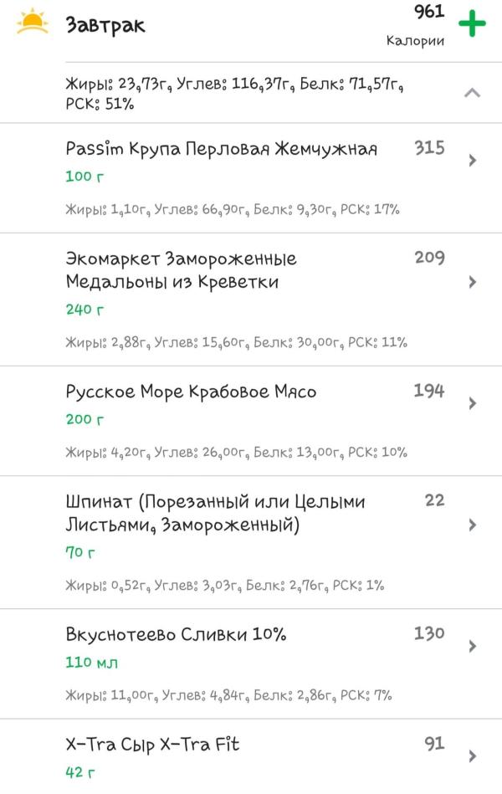This screenshot has width=502, height=794.
Task: Open arrow next to Passim Крупа Перловая
Action: pyautogui.click(x=473, y=161)
